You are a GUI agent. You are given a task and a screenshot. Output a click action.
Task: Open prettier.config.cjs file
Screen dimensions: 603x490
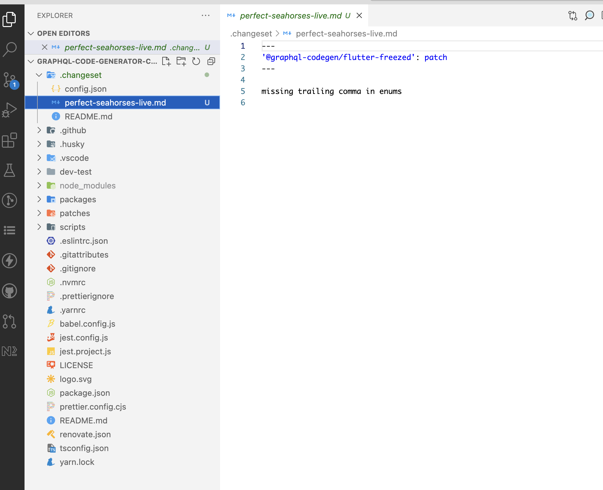click(122, 407)
